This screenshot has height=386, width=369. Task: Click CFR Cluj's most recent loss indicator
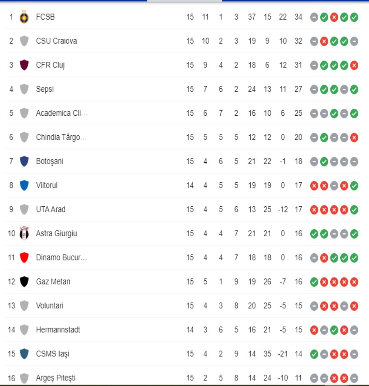pyautogui.click(x=354, y=65)
